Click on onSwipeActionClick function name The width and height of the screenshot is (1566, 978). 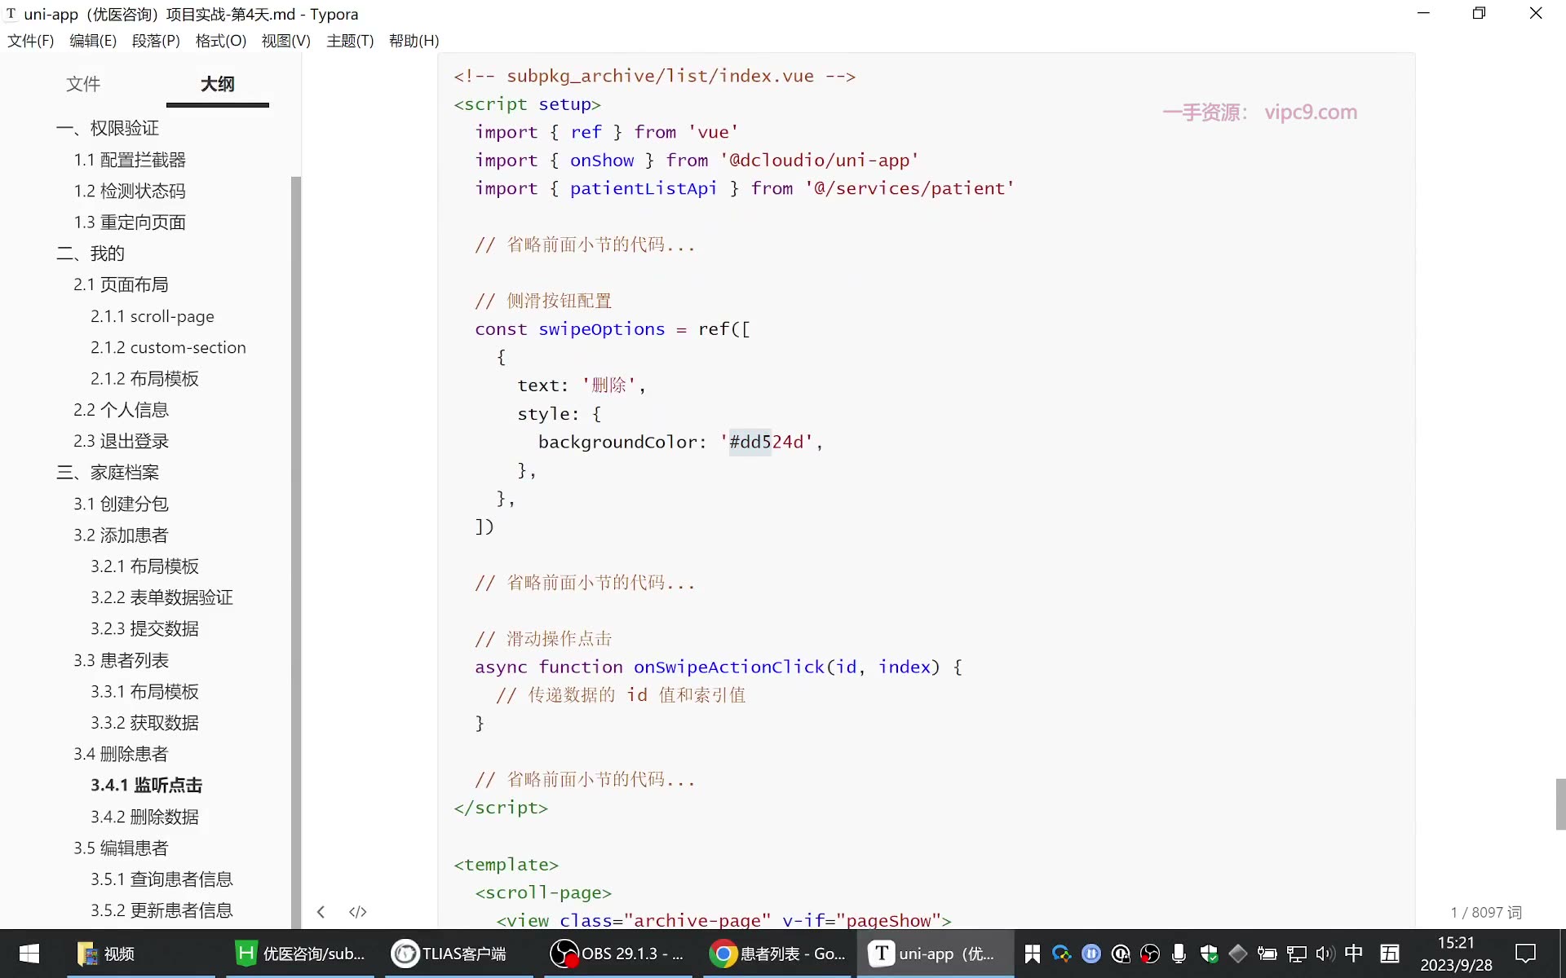coord(729,667)
